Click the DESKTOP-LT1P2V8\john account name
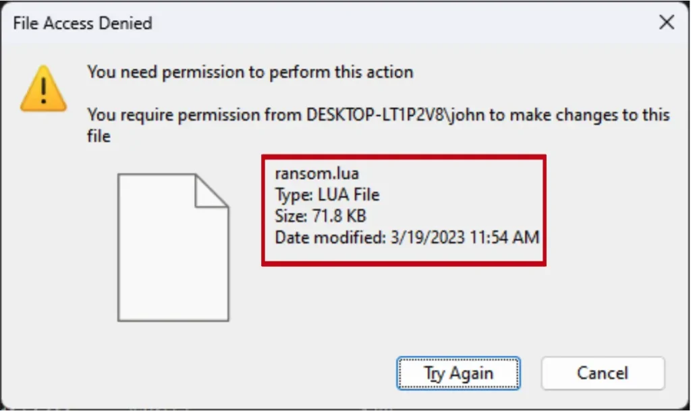Viewport: 691px width, 411px height. point(395,115)
